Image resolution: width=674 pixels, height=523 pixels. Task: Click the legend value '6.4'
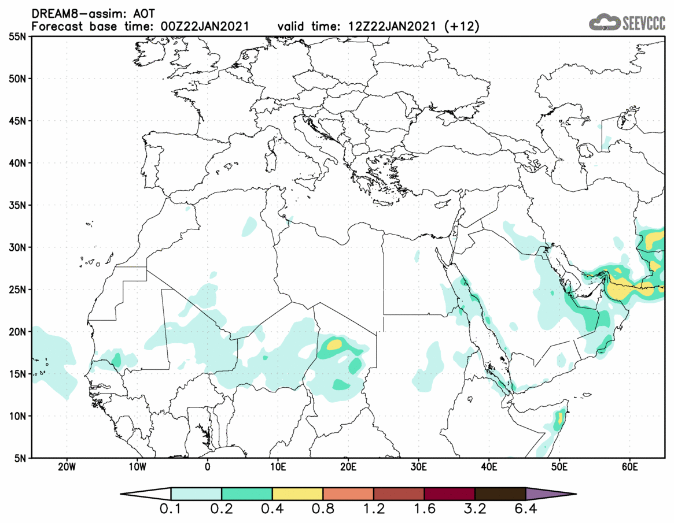pyautogui.click(x=526, y=509)
